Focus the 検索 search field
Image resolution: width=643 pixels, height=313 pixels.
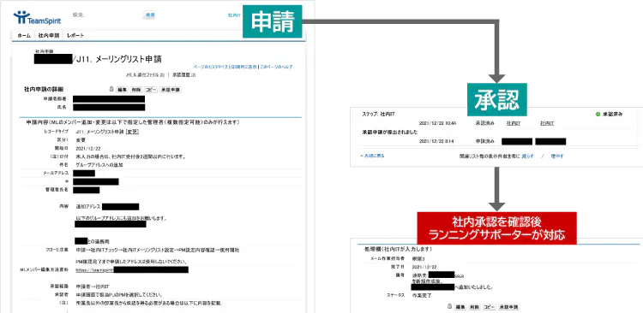pos(105,15)
